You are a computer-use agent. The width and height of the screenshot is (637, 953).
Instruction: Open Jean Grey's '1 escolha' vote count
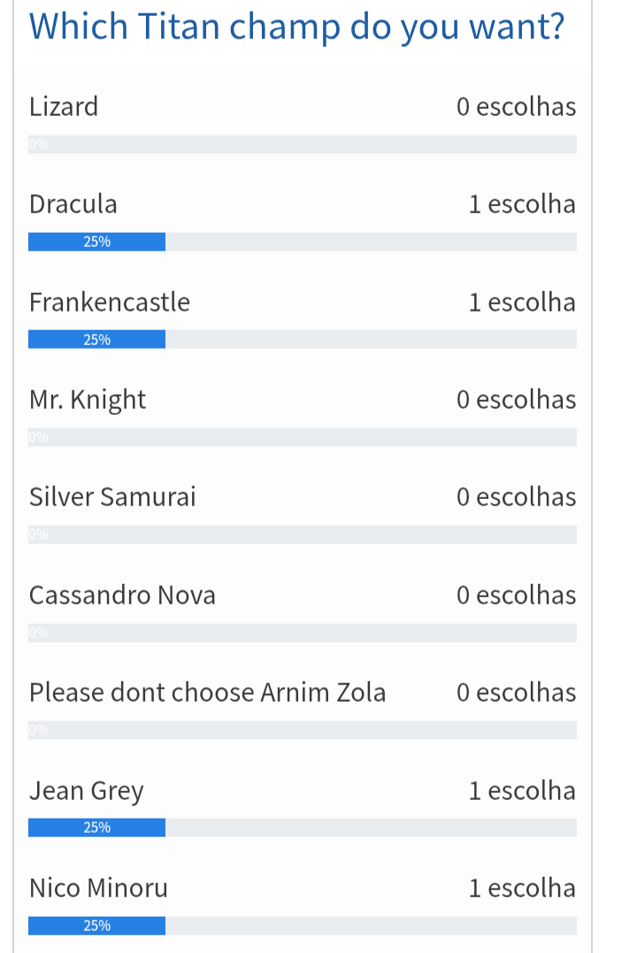(522, 791)
